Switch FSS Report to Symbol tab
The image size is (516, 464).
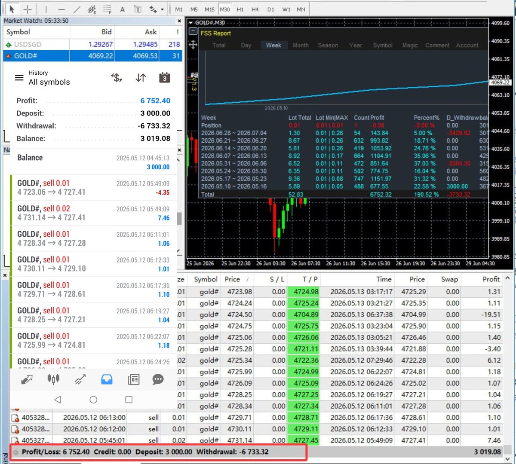click(383, 45)
